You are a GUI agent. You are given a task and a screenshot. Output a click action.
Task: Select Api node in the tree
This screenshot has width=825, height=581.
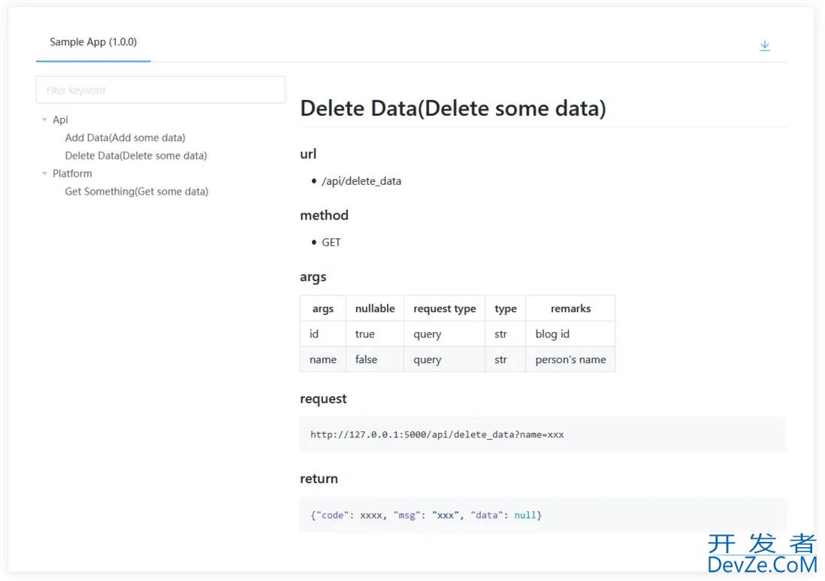61,120
